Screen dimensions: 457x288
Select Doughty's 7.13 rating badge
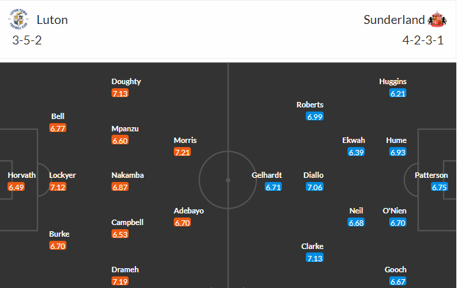tap(120, 93)
